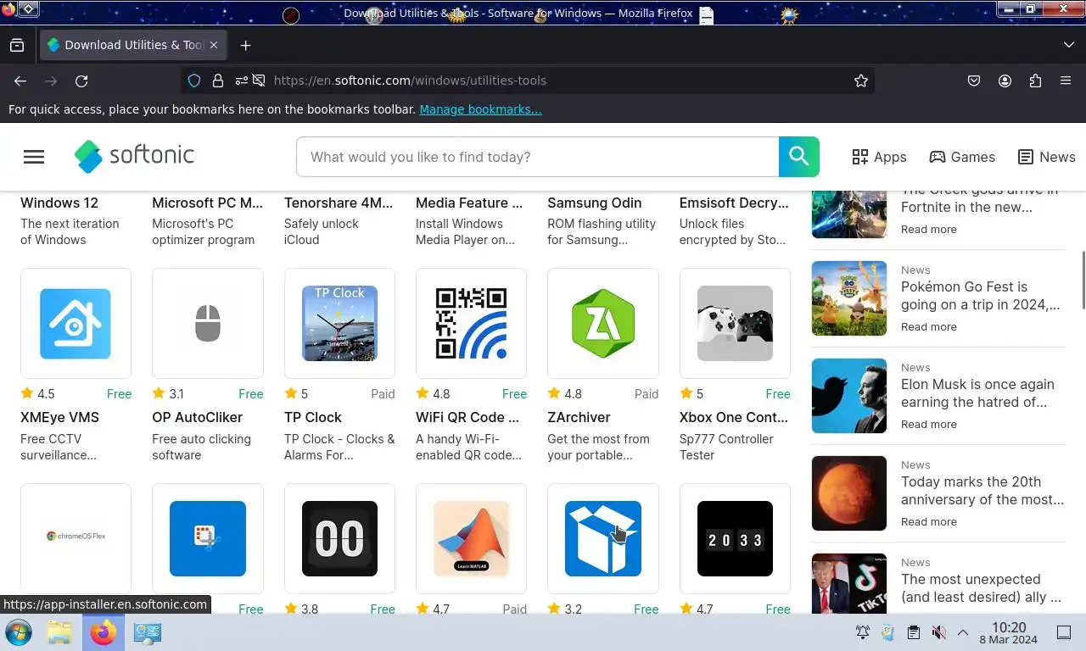This screenshot has height=651, width=1086.
Task: Open the blue snipping scissors app icon
Action: (208, 538)
